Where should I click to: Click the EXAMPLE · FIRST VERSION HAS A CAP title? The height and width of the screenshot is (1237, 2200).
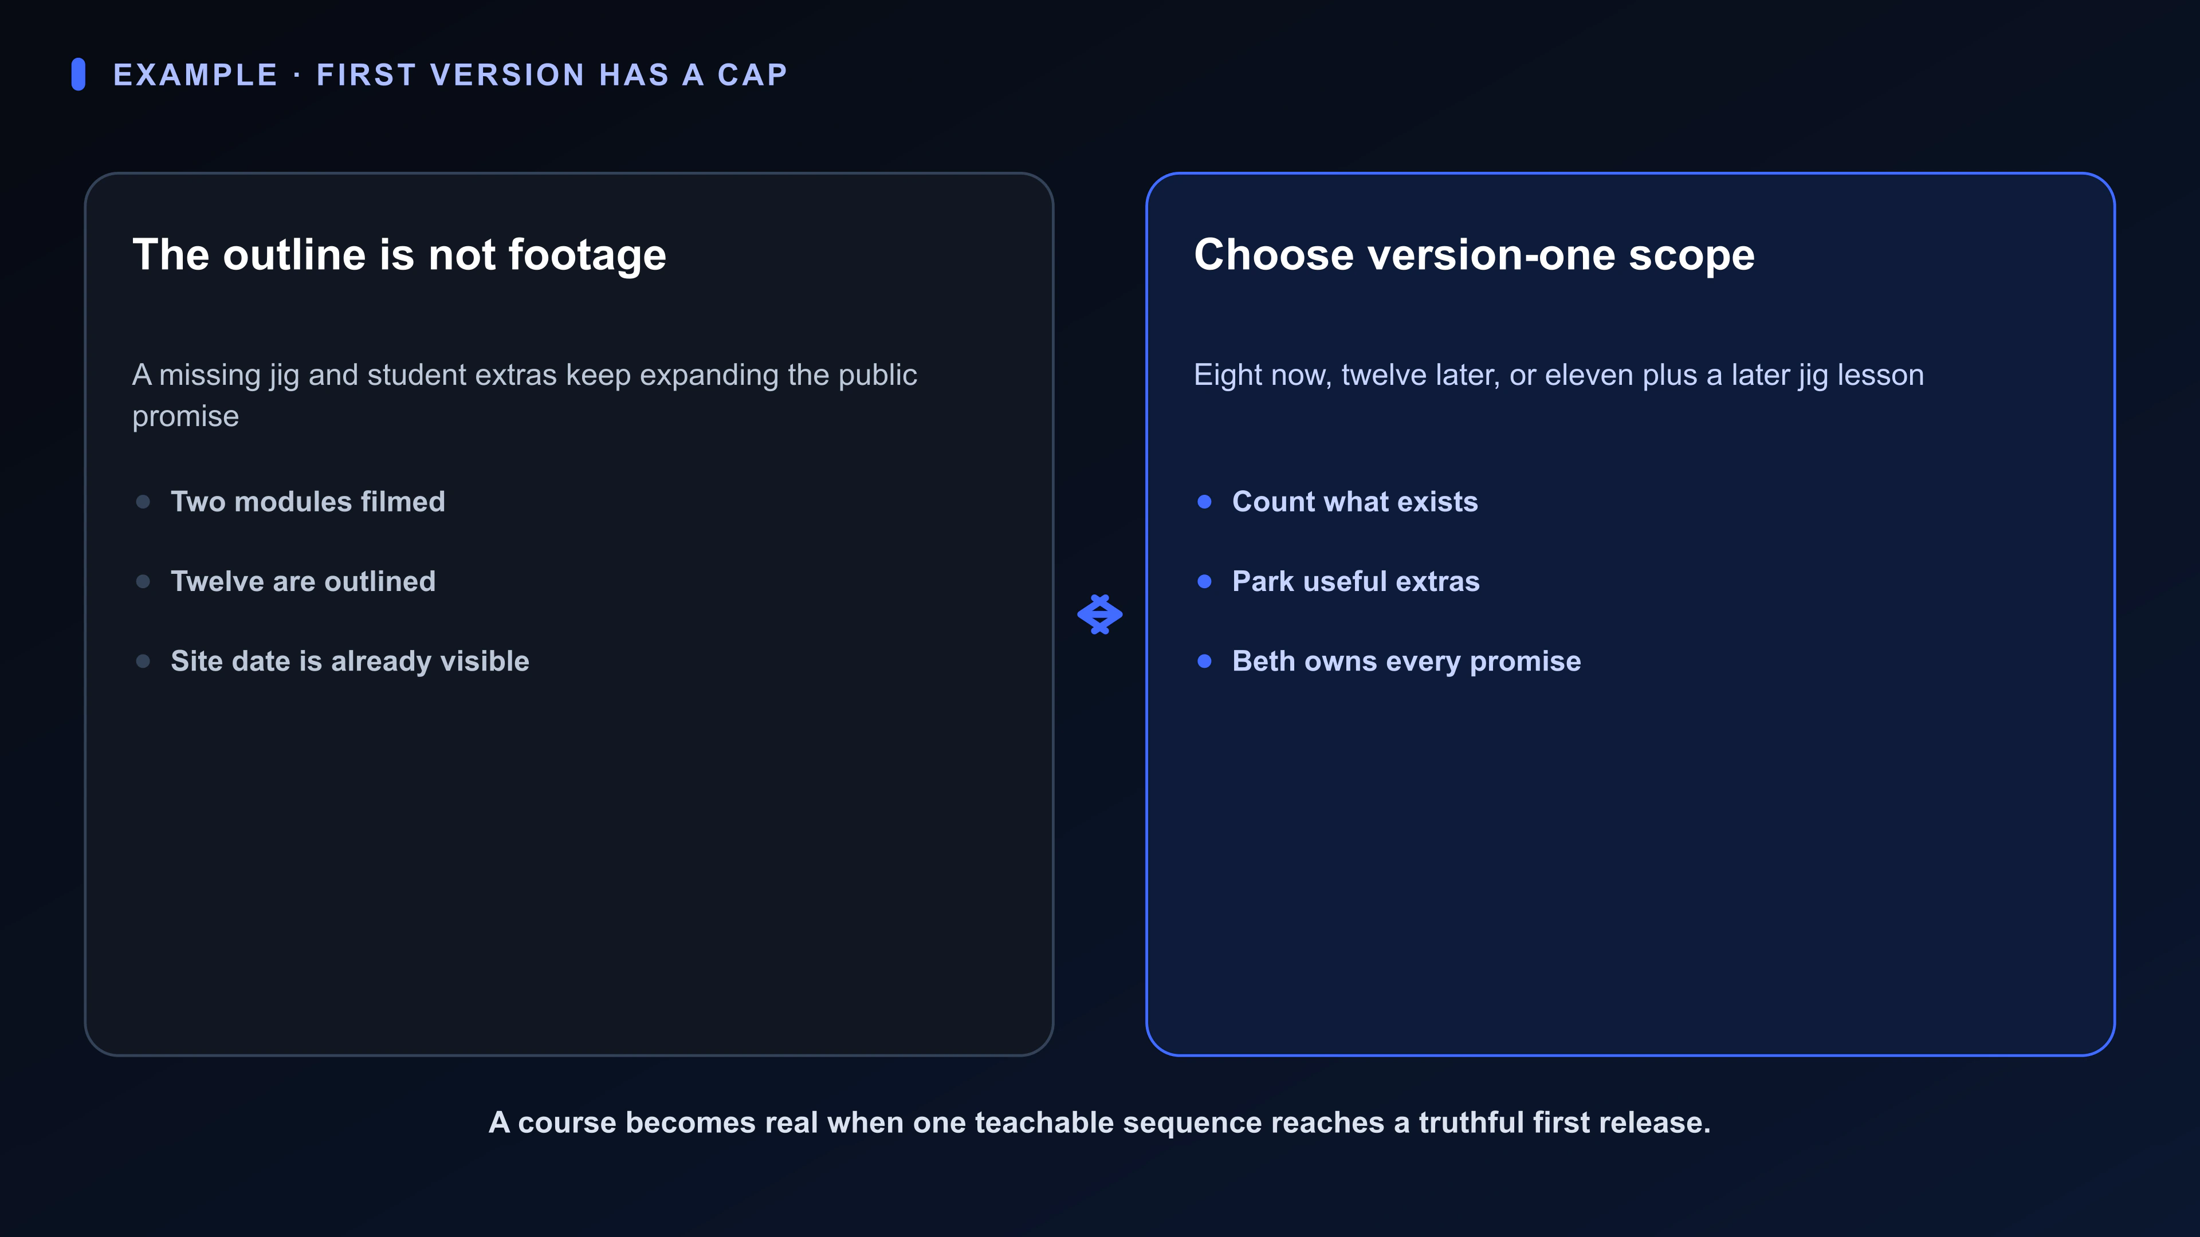[450, 75]
